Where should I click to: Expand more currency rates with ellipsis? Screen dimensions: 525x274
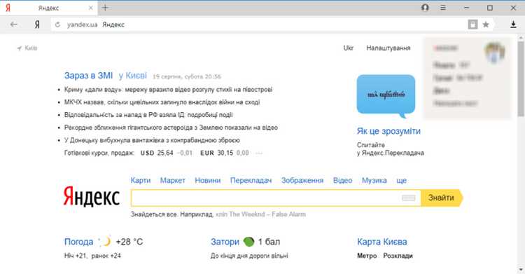[x=259, y=153]
